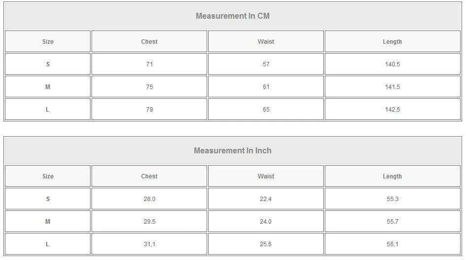
Task: Click the size M row label in CM table
Action: pyautogui.click(x=48, y=87)
